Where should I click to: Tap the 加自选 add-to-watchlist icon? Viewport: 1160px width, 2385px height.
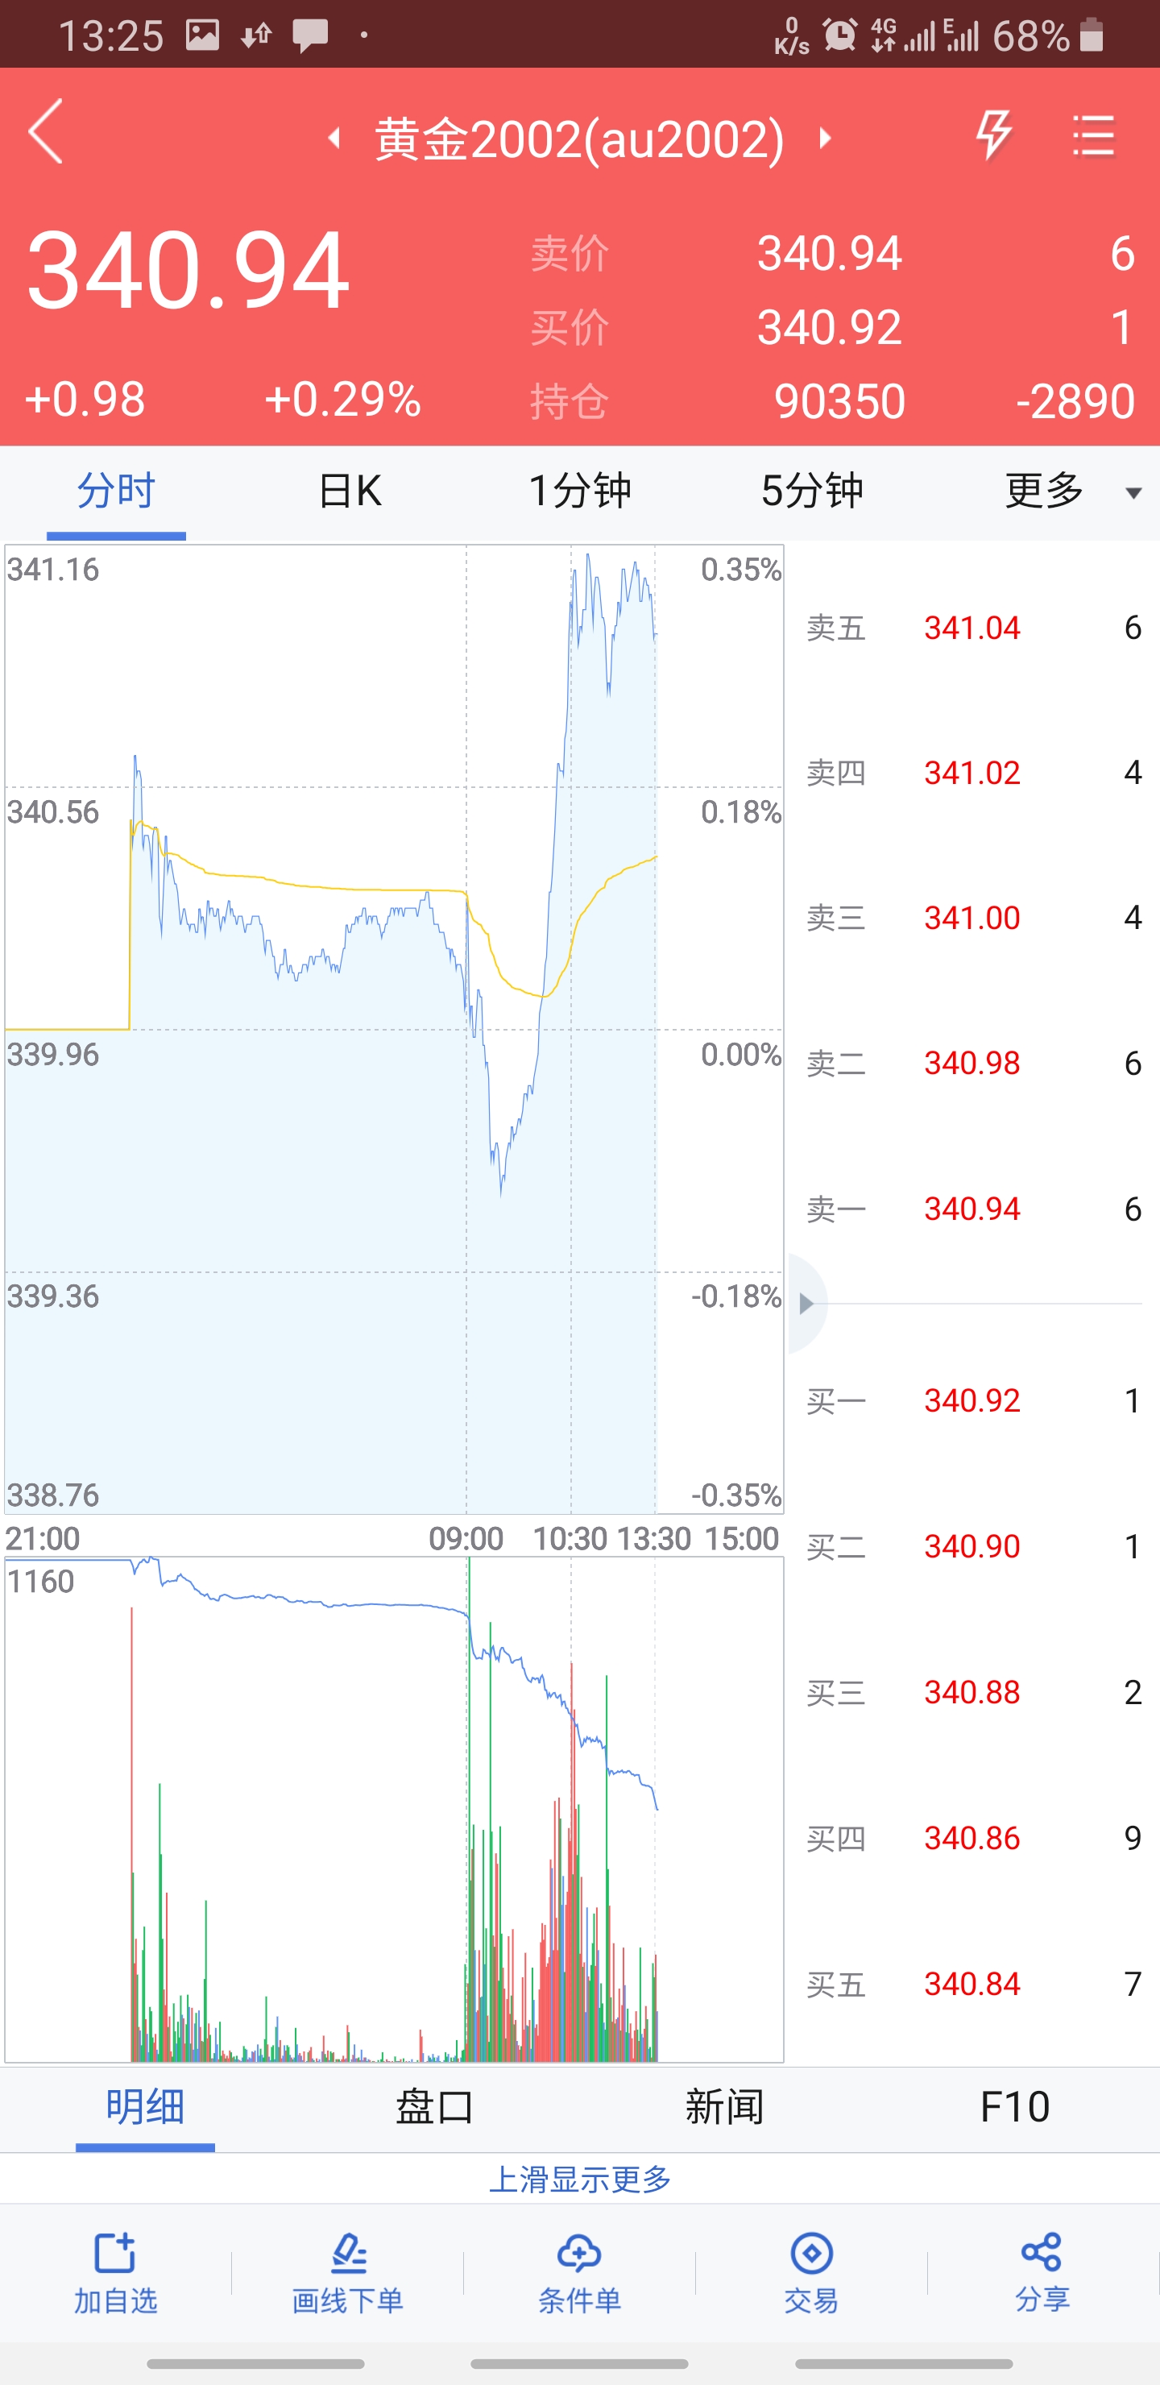[x=116, y=2271]
